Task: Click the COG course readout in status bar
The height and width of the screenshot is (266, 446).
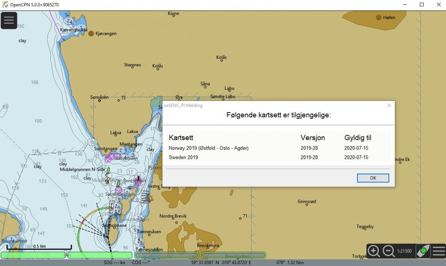Action: point(140,262)
